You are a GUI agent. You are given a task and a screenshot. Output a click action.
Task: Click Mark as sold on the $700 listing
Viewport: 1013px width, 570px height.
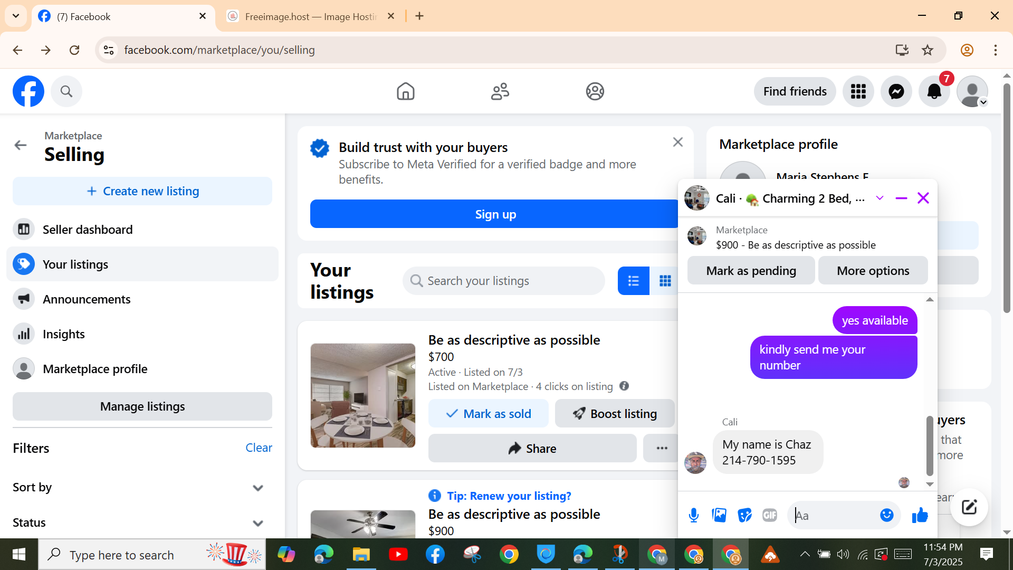(488, 414)
